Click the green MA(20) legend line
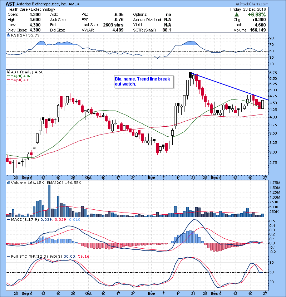This screenshot has height=297, width=286. pyautogui.click(x=8, y=76)
